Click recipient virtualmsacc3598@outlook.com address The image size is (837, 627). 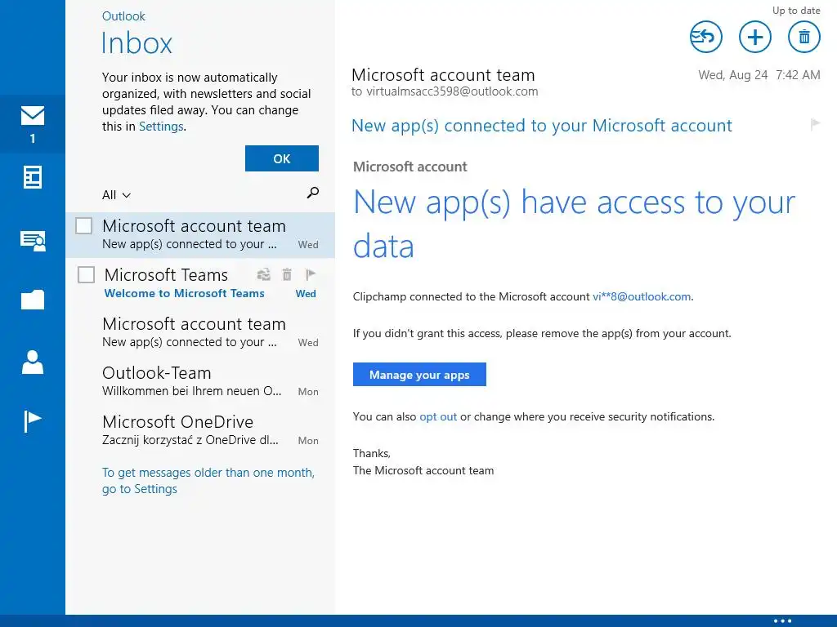point(451,91)
